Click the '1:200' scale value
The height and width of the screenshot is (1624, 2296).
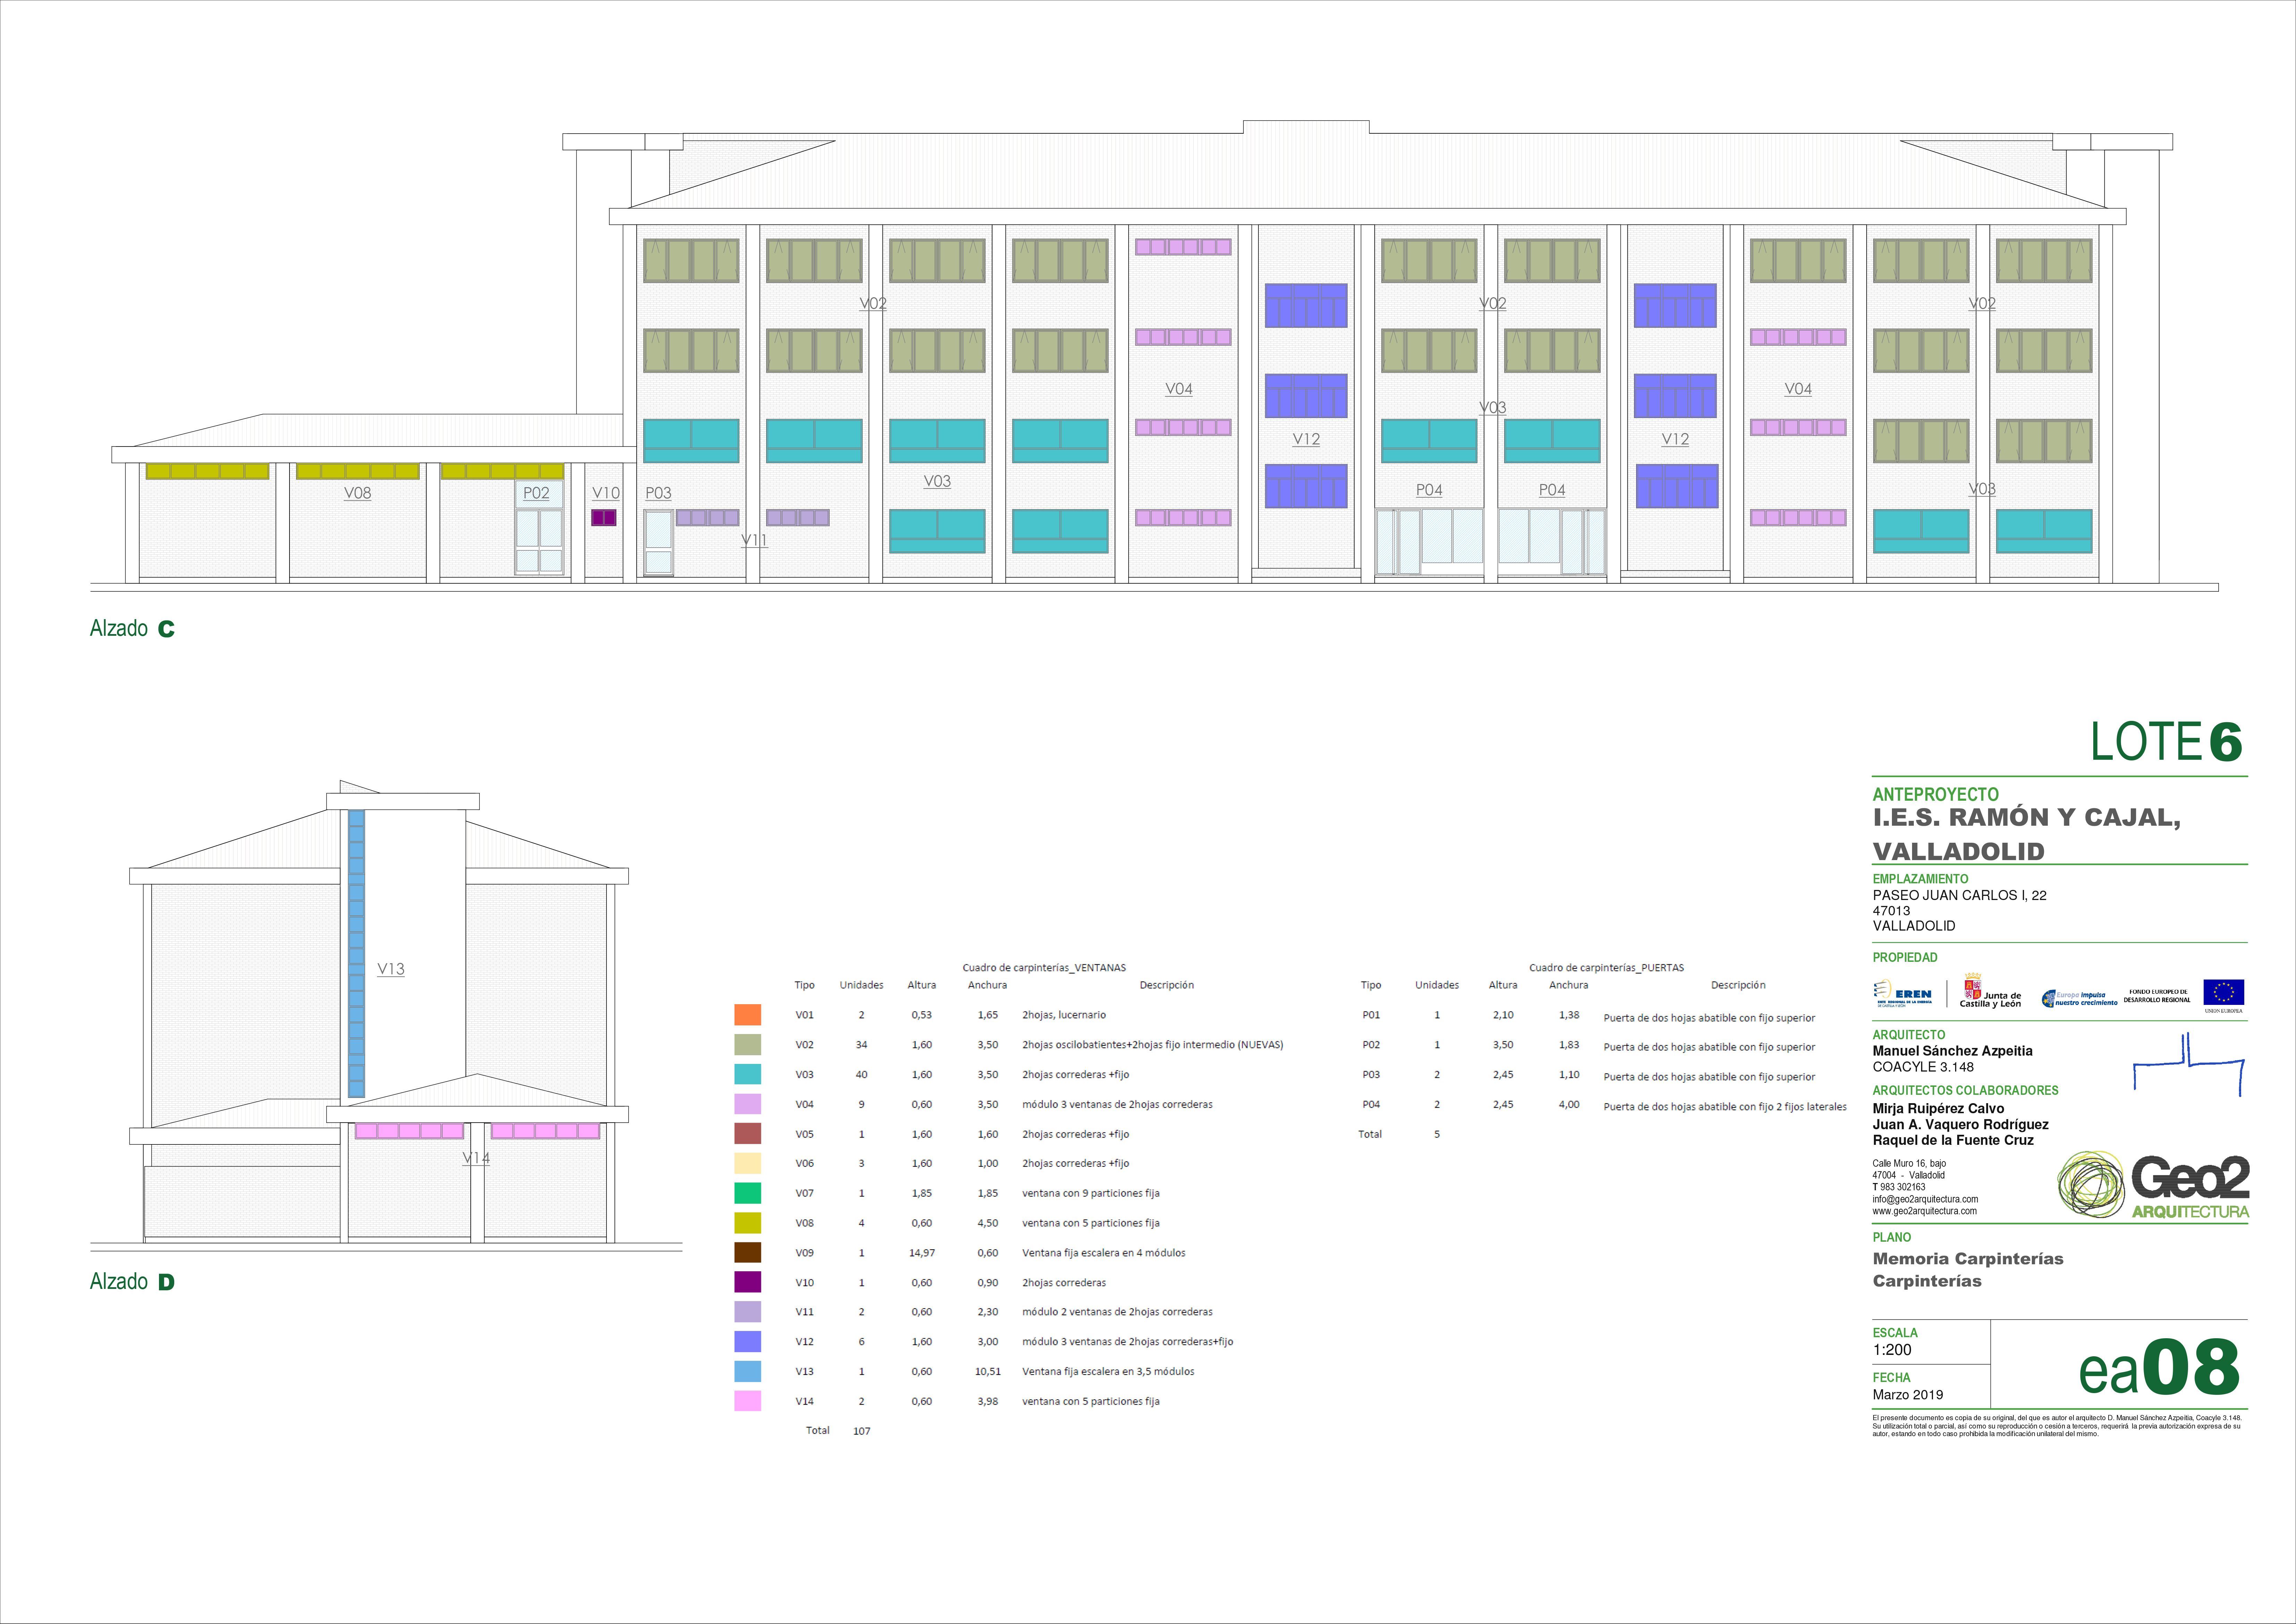click(1892, 1350)
